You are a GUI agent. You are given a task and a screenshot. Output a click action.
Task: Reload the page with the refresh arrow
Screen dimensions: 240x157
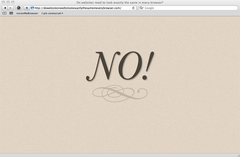pyautogui.click(x=133, y=8)
